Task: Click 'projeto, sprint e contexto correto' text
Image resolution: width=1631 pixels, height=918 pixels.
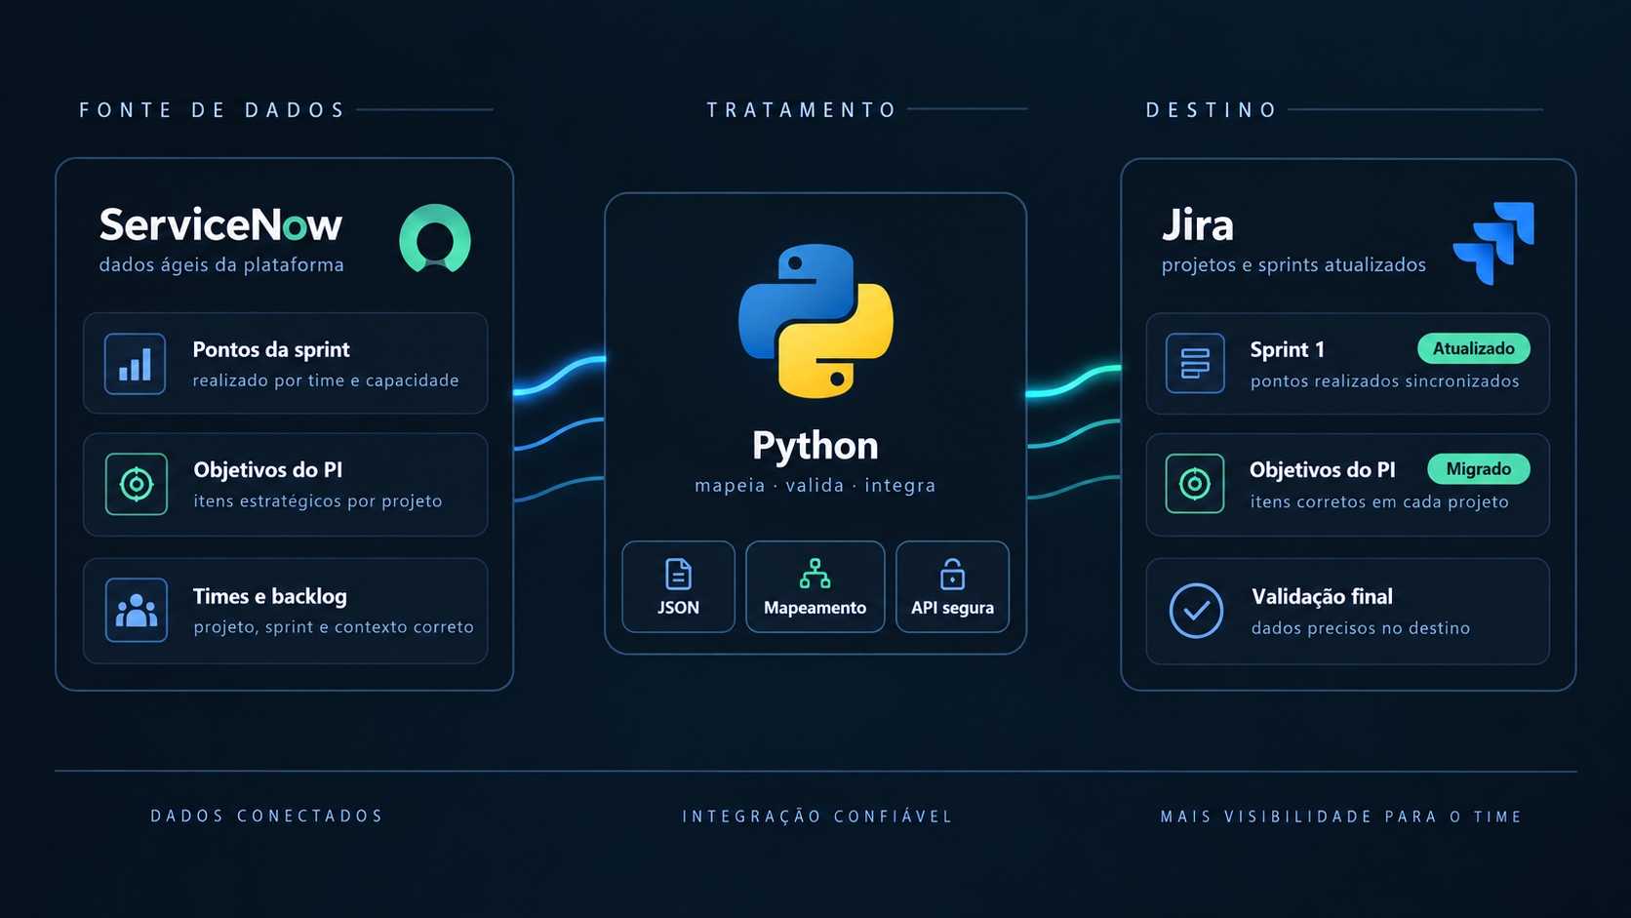Action: pos(334,627)
